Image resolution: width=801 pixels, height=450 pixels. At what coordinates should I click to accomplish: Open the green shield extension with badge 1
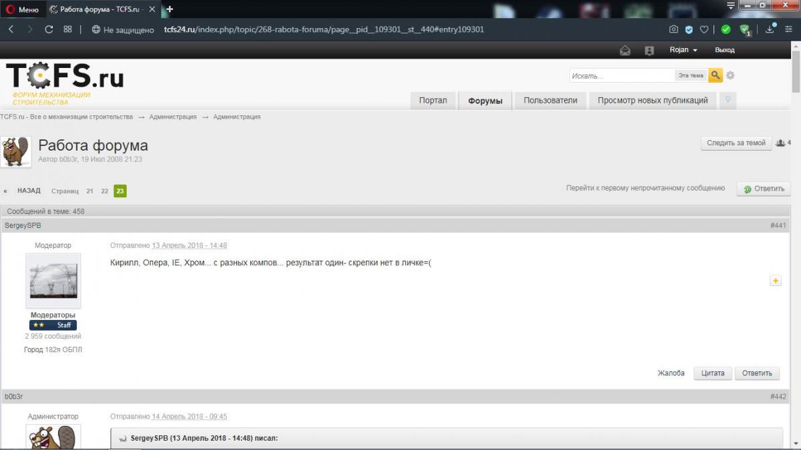click(746, 30)
